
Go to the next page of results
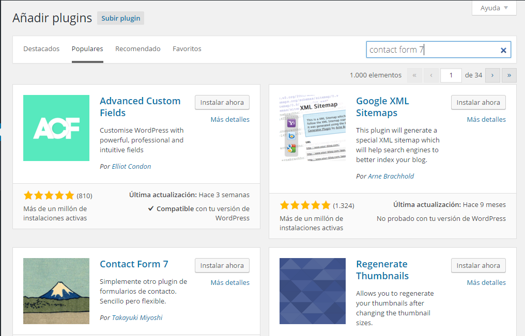492,75
